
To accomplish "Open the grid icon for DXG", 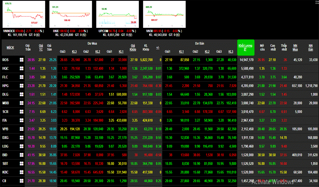I will [22, 137].
